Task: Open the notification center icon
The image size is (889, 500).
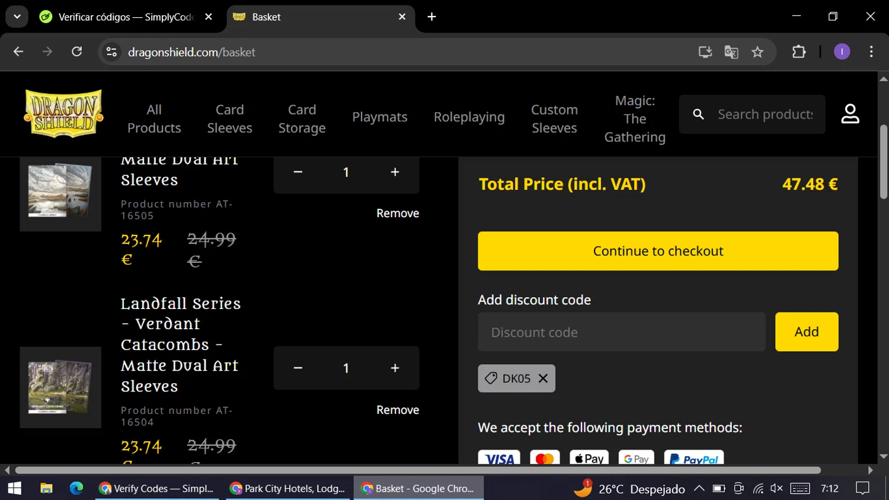Action: pyautogui.click(x=863, y=488)
